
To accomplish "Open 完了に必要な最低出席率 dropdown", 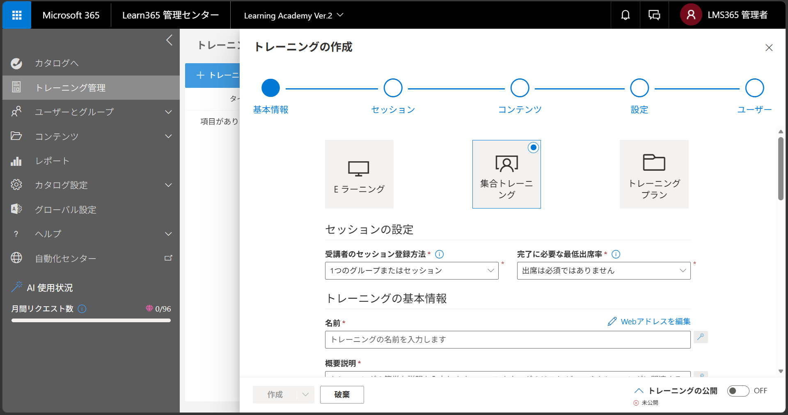I will click(604, 271).
